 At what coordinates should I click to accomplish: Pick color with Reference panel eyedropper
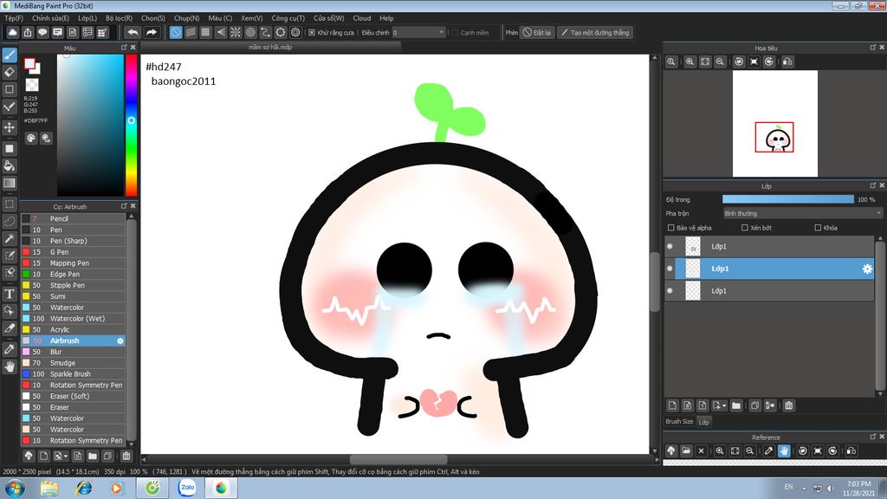tap(768, 450)
